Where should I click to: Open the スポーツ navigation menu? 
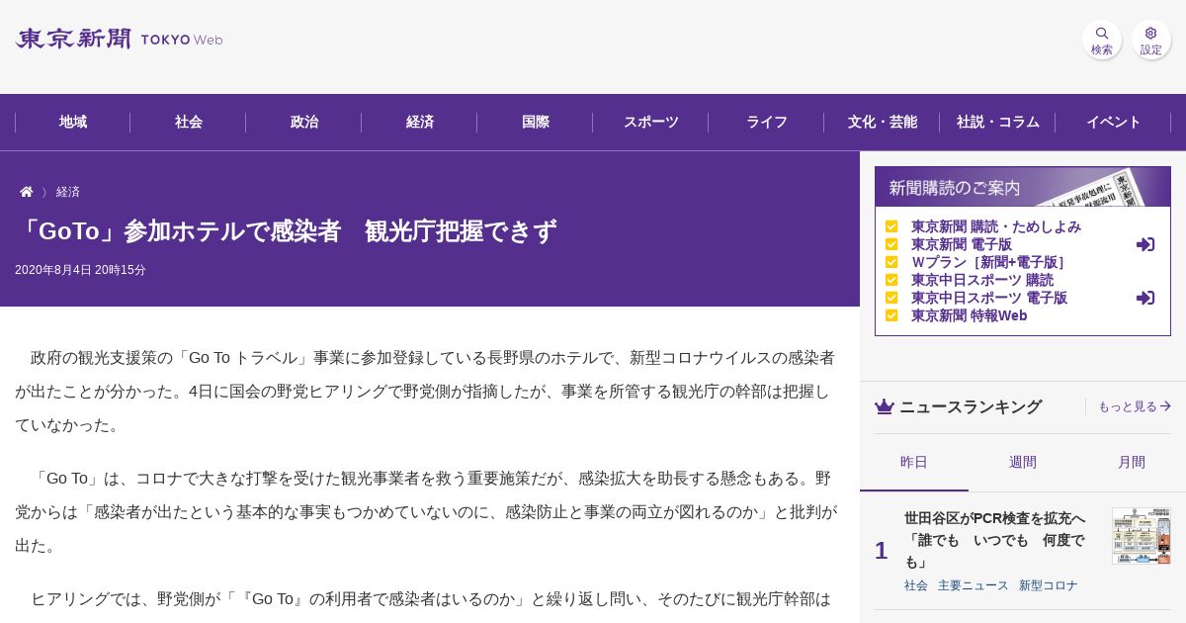[x=651, y=122]
